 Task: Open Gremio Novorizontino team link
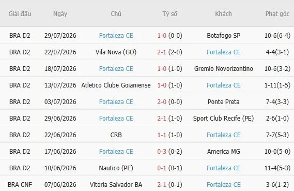click(x=224, y=68)
